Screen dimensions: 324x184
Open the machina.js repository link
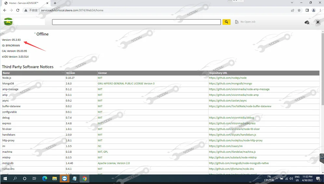click(232, 152)
